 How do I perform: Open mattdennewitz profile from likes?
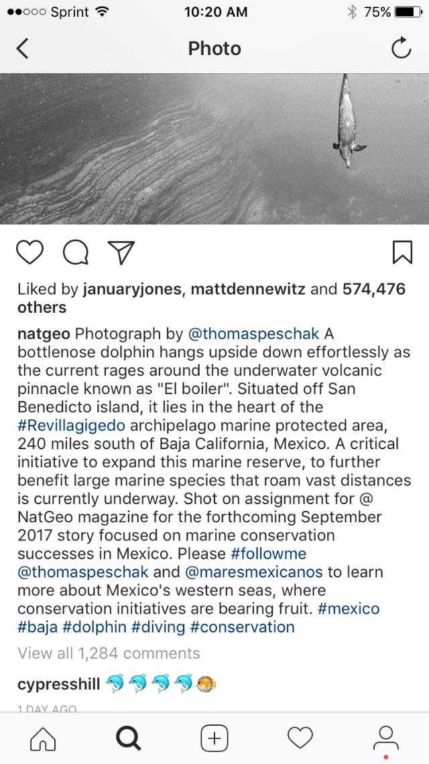click(248, 289)
